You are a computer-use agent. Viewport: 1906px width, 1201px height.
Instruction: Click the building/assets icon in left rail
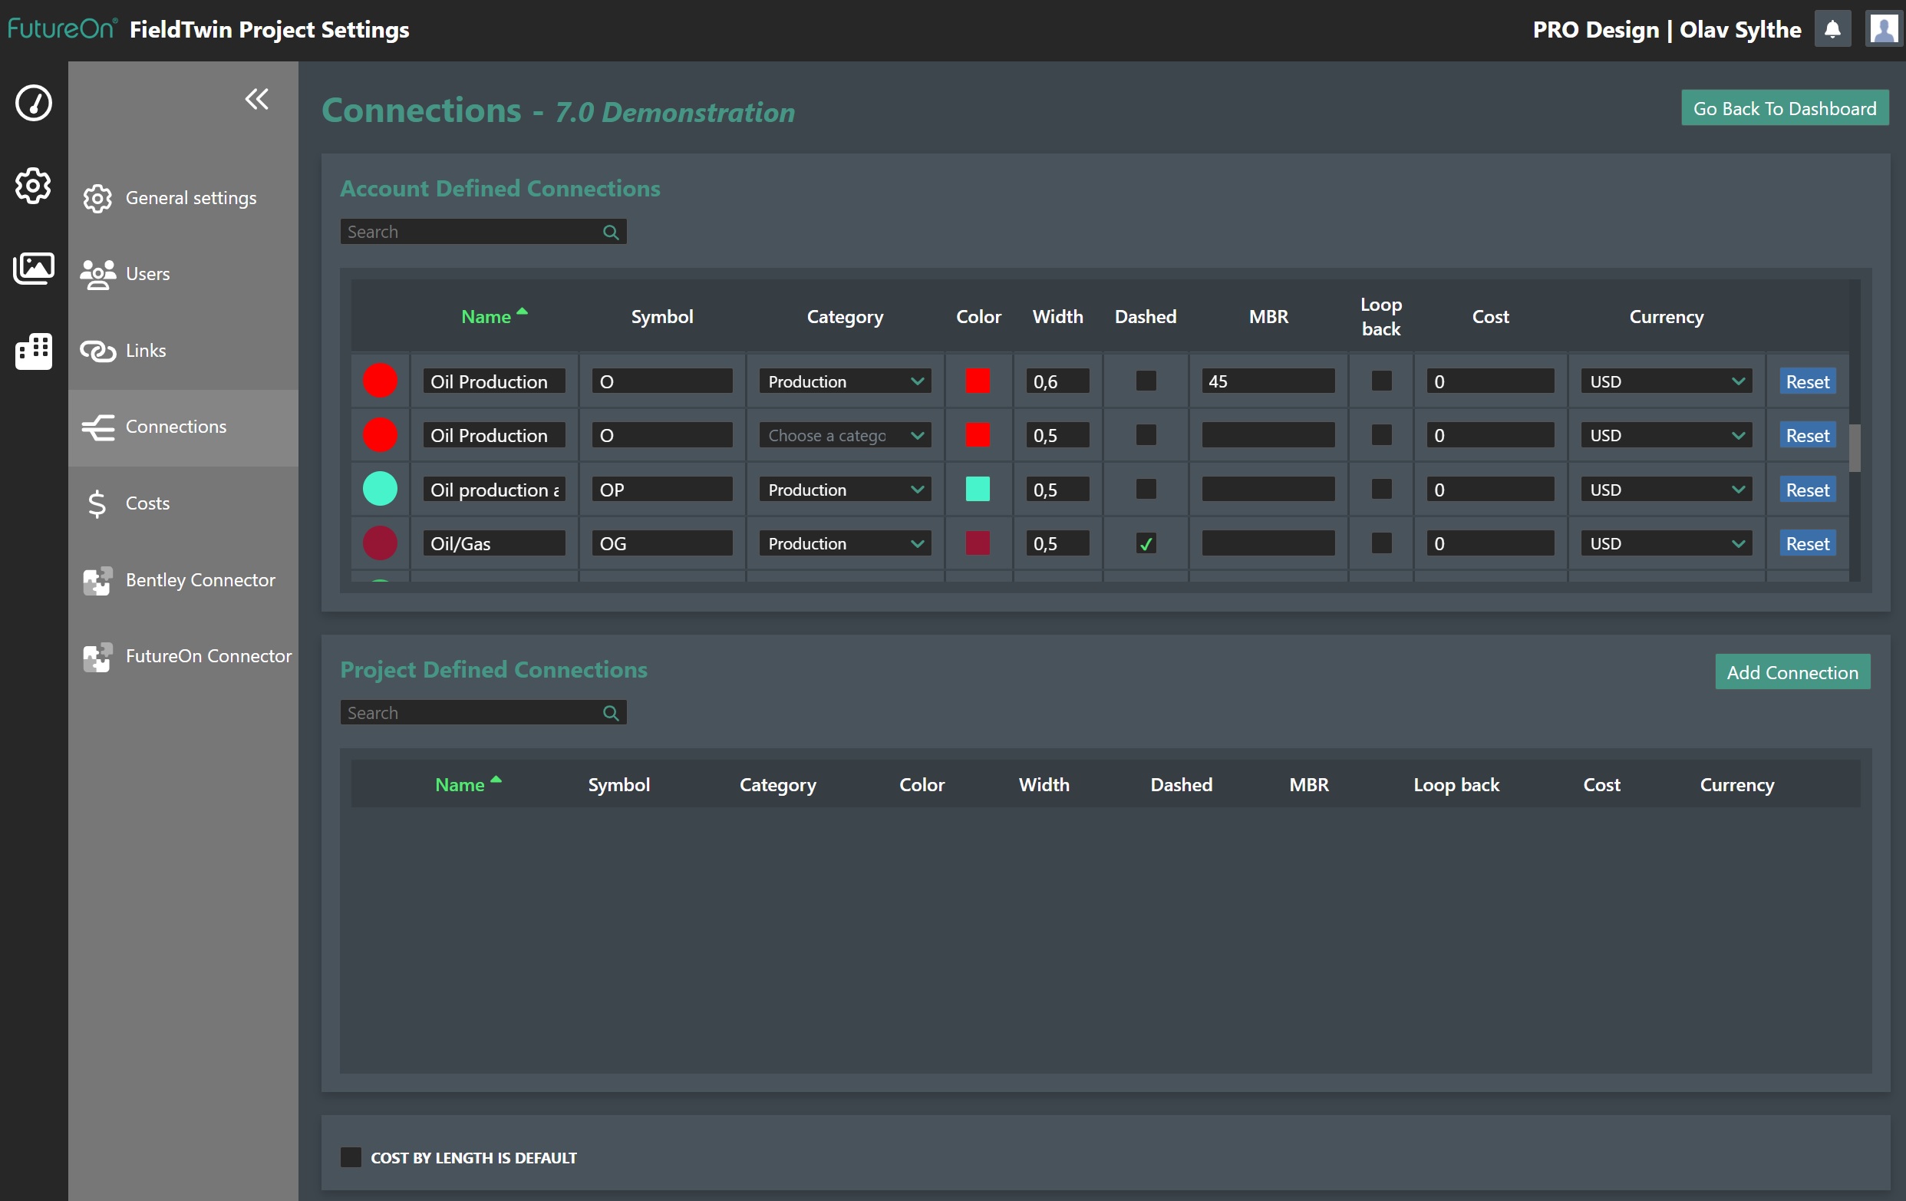point(33,351)
